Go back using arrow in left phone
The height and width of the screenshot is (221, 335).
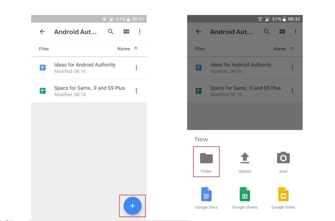coord(42,32)
